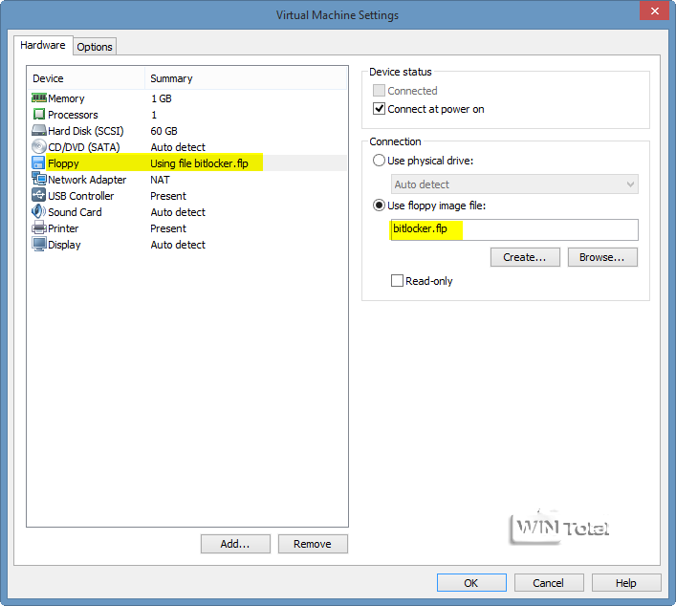This screenshot has width=676, height=606.
Task: Select the Hard Disk (SCSI) icon
Action: point(39,130)
